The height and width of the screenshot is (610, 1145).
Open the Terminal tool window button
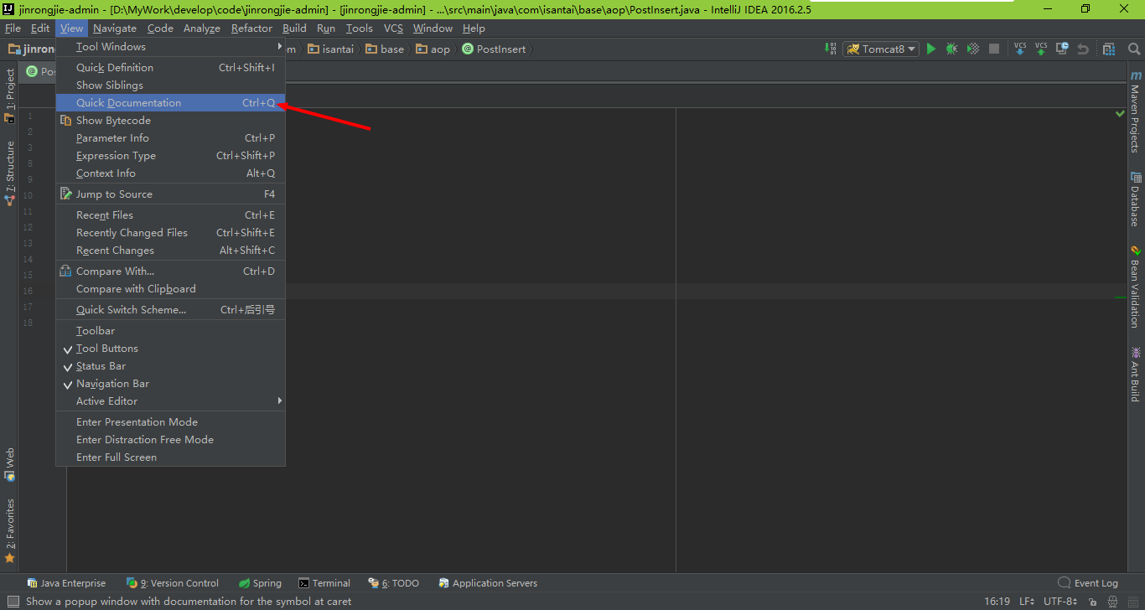click(x=325, y=583)
